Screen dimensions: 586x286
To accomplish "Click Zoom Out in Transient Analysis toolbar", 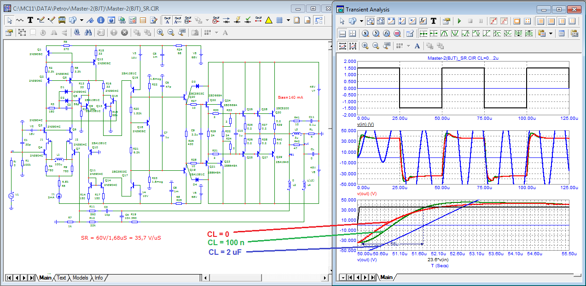I will 376,45.
